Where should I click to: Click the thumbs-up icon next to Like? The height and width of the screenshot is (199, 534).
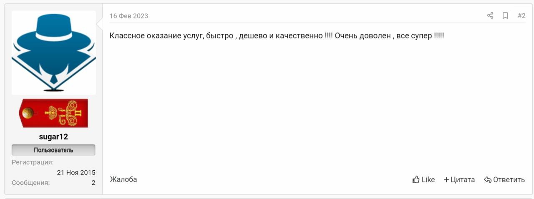coord(416,180)
